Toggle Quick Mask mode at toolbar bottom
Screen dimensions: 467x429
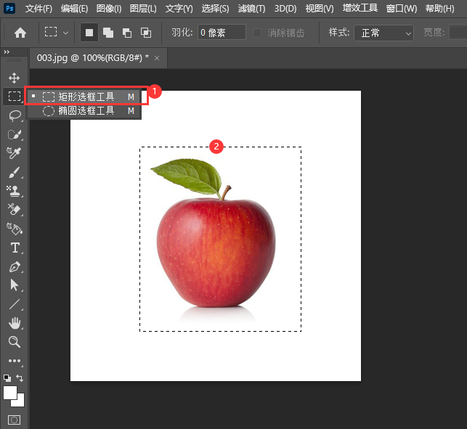14,420
